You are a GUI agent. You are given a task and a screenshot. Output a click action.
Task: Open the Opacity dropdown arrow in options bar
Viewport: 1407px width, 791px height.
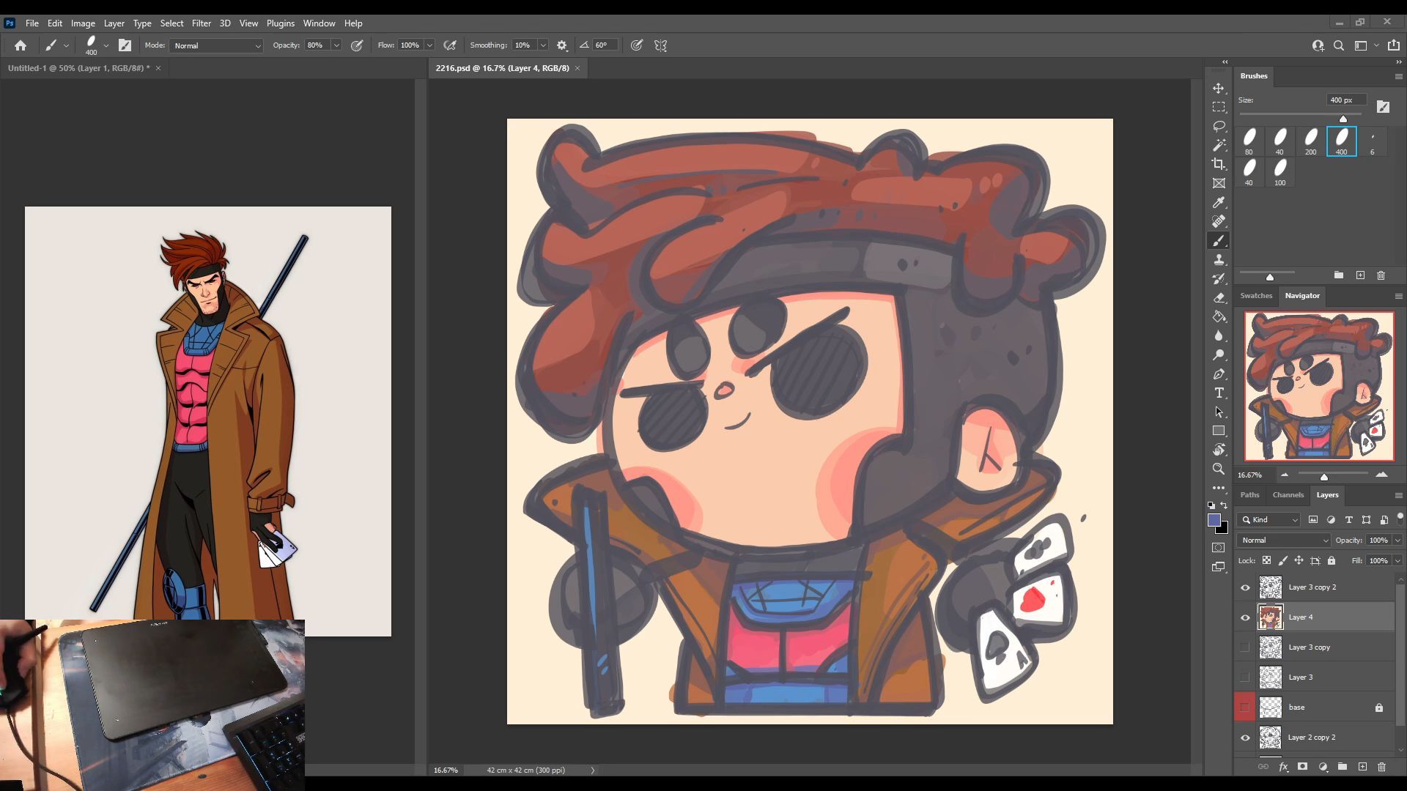336,45
